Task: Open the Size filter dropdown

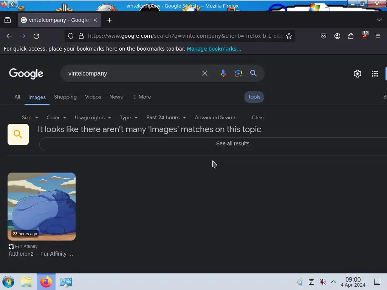Action: pyautogui.click(x=30, y=118)
